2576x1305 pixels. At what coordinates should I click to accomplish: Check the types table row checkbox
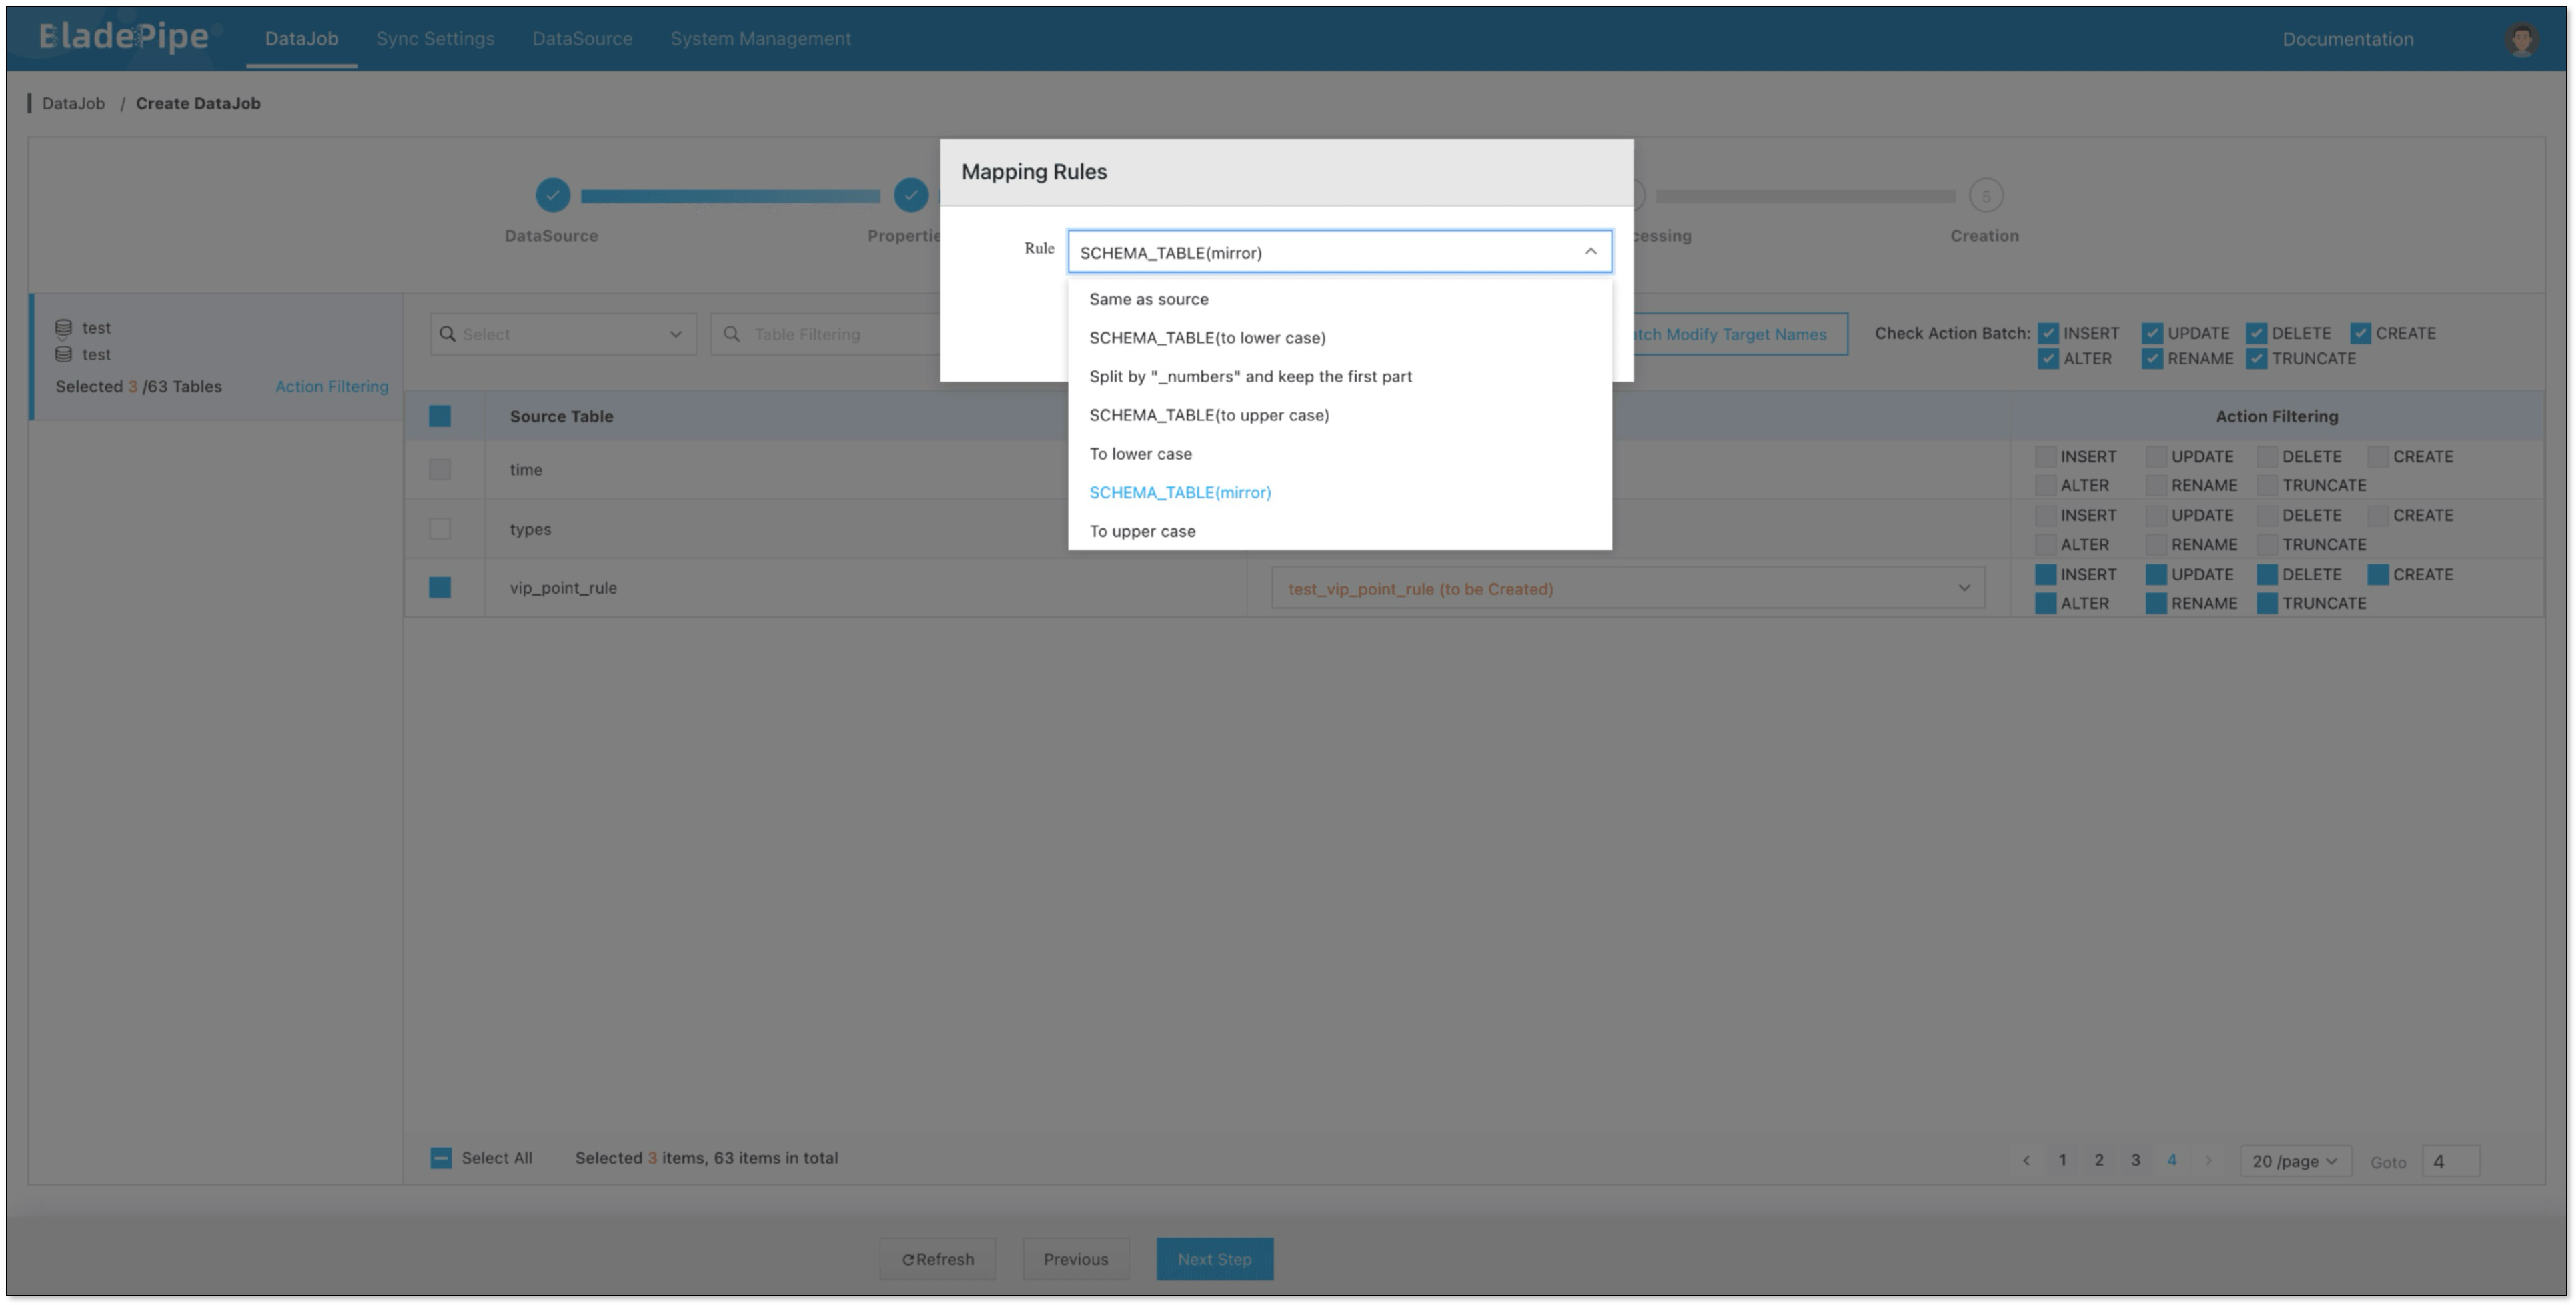point(440,529)
